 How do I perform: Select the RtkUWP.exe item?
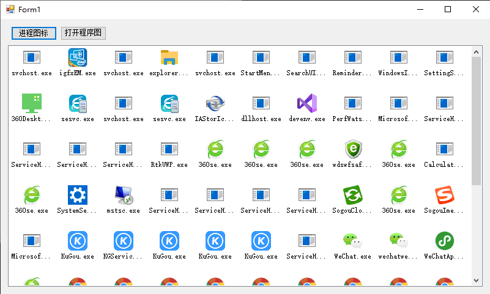pos(169,155)
